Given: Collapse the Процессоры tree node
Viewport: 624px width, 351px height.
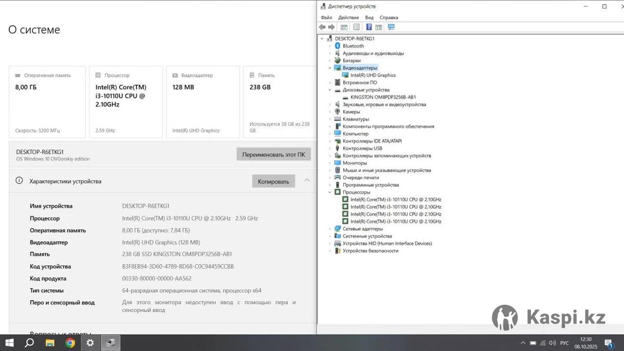Looking at the screenshot, I should 330,192.
